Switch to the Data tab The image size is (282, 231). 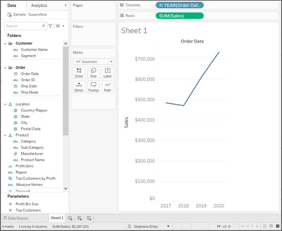pyautogui.click(x=12, y=5)
